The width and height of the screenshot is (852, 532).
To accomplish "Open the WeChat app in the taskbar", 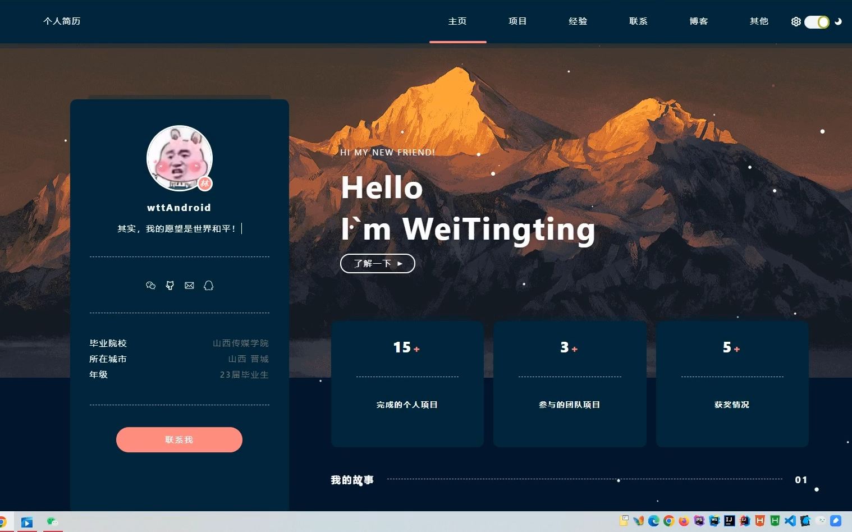I will [x=52, y=521].
